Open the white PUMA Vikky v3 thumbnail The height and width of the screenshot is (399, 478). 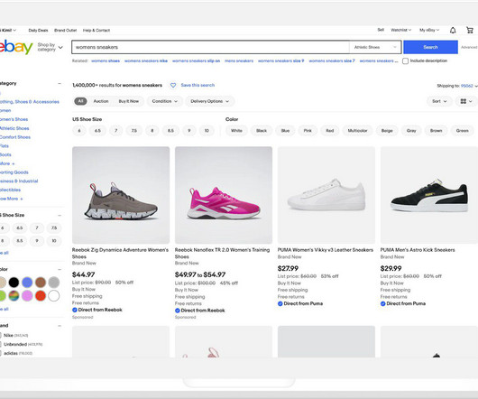pyautogui.click(x=326, y=195)
